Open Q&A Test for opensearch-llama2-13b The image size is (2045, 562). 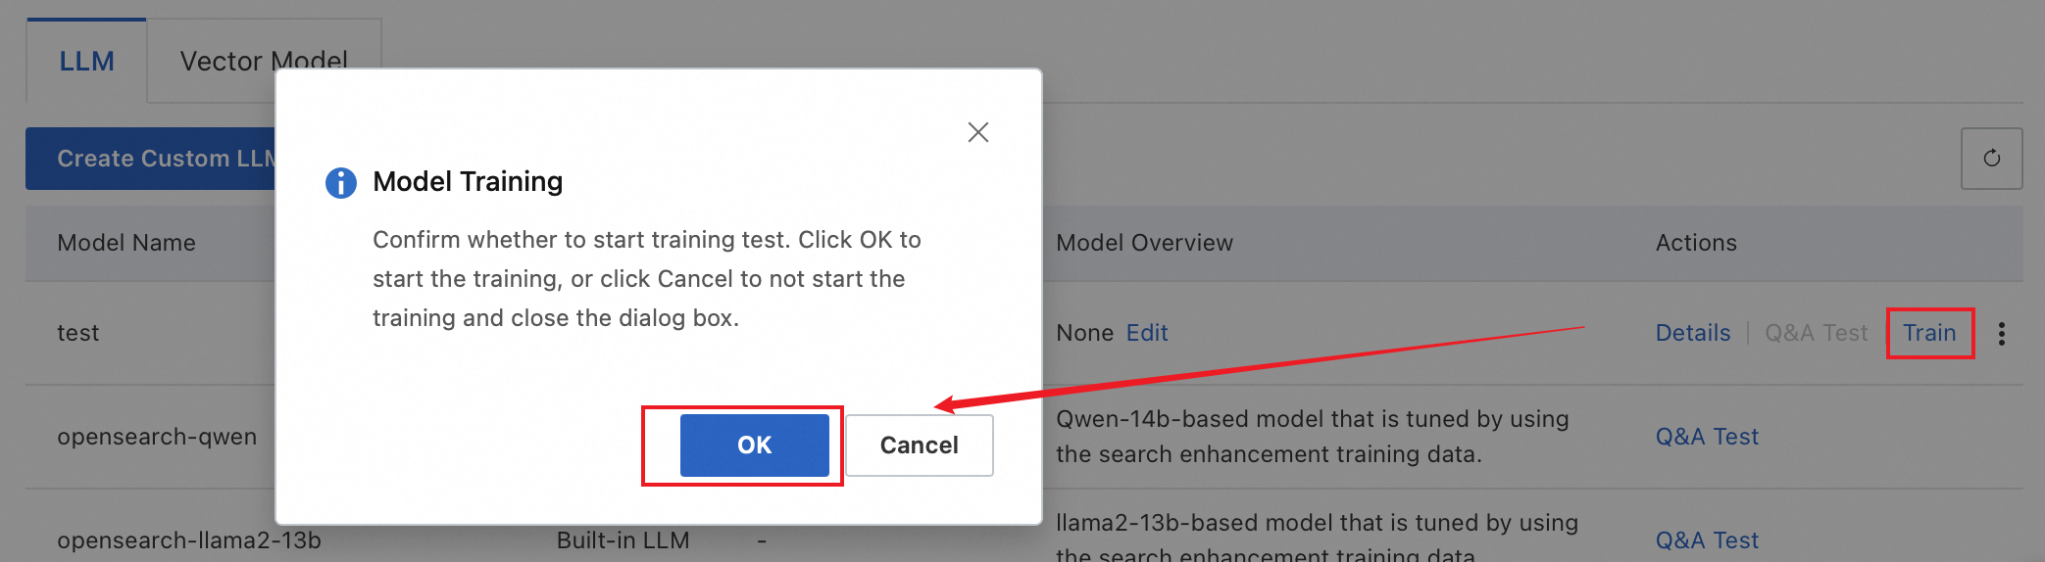[x=1707, y=540]
